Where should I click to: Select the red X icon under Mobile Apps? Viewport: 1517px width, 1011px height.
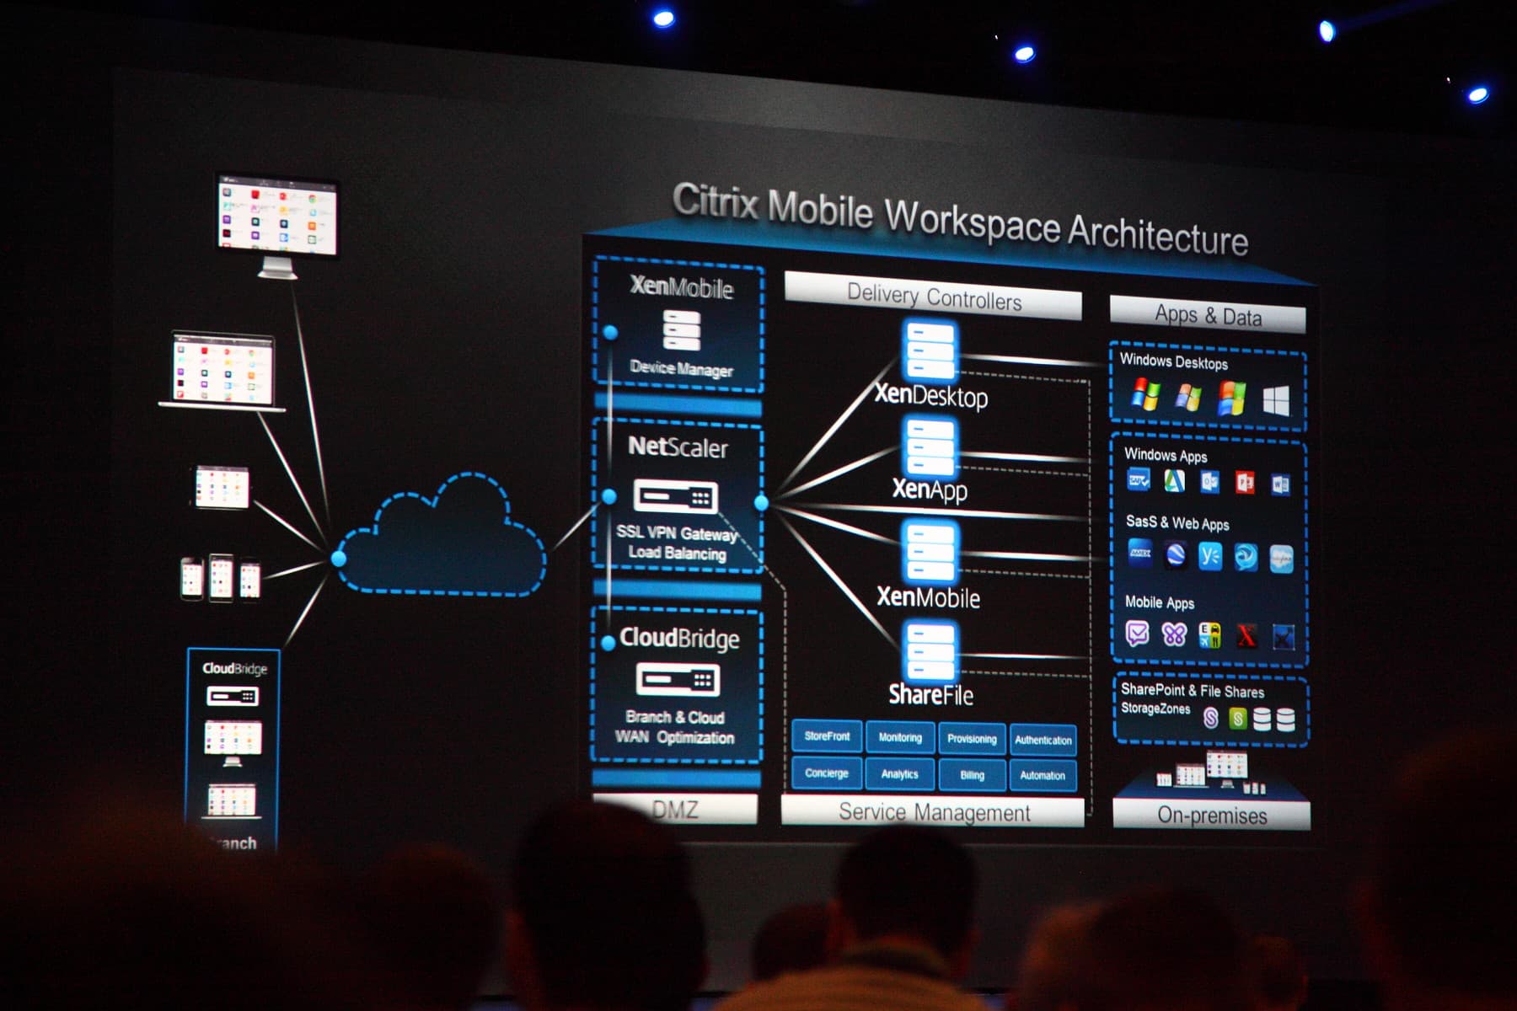coord(1246,635)
